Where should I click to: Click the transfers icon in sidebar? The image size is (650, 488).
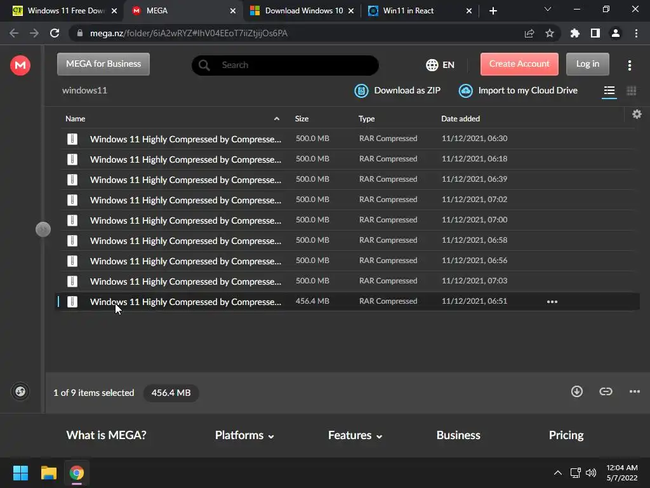click(x=20, y=391)
